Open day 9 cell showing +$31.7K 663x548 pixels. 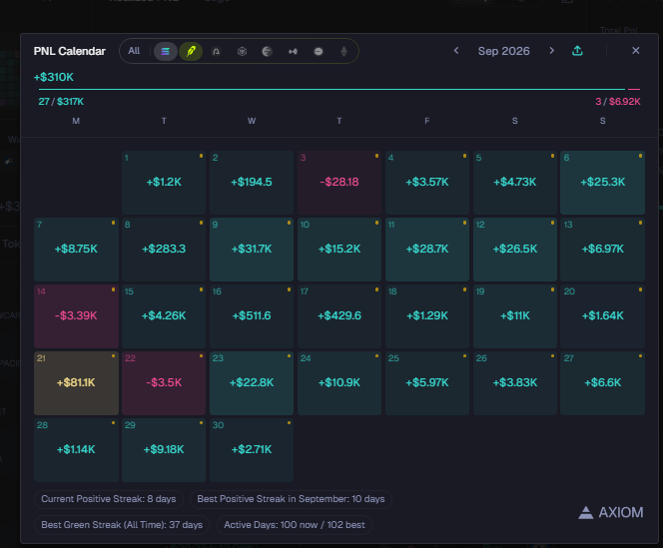tap(252, 250)
